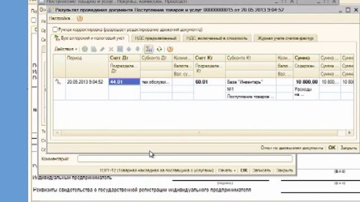The width and height of the screenshot is (360, 202).
Task: Click the toolbar help icon
Action: click(x=170, y=49)
